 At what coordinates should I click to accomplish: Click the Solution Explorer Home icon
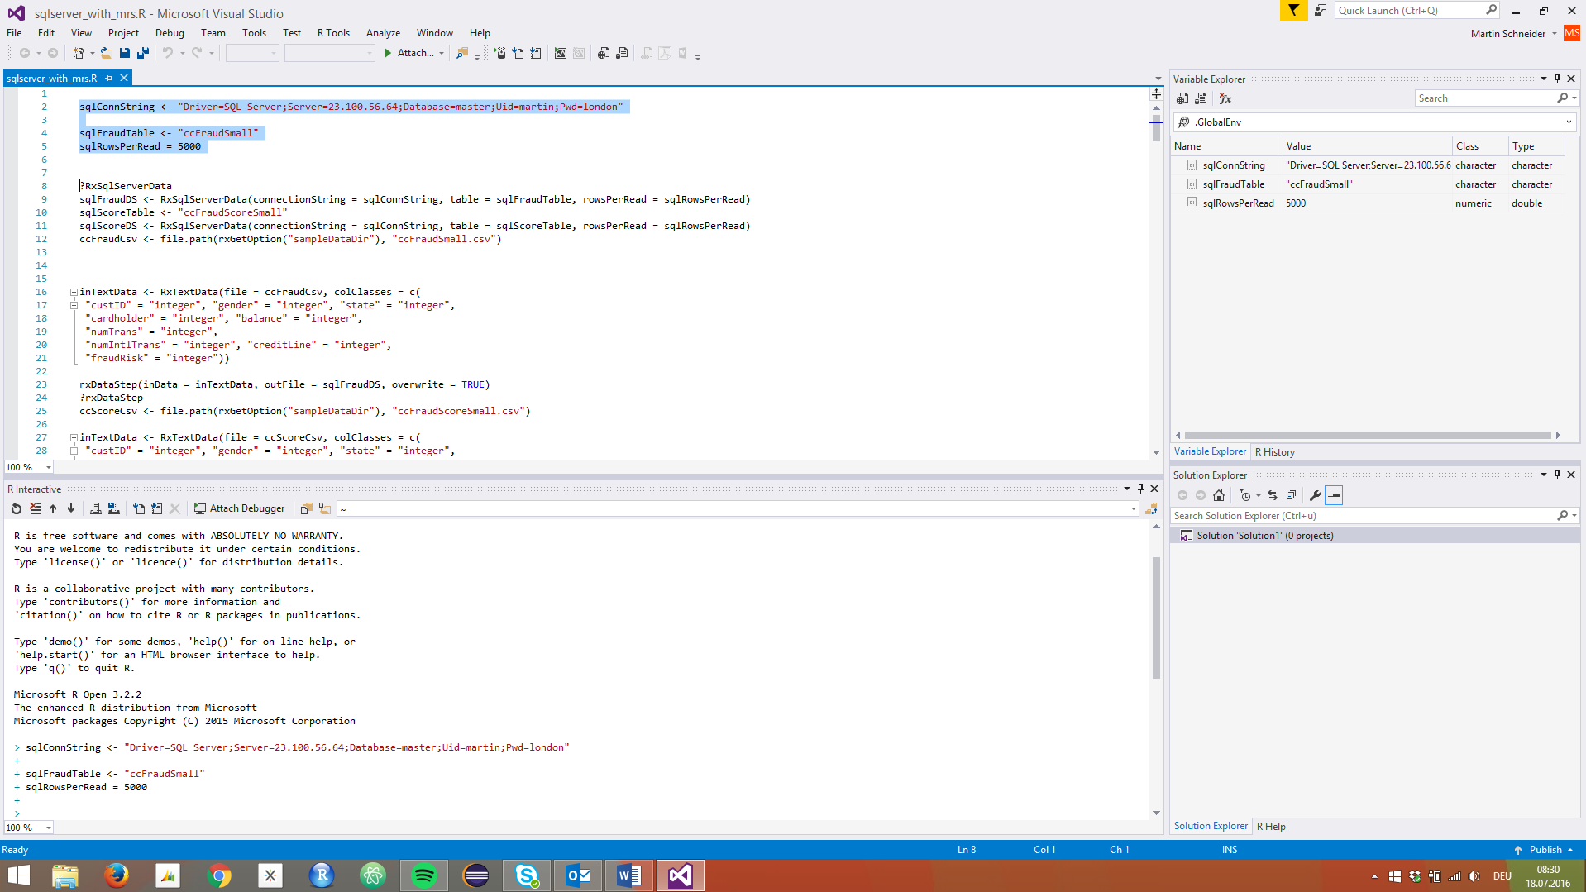click(x=1219, y=495)
